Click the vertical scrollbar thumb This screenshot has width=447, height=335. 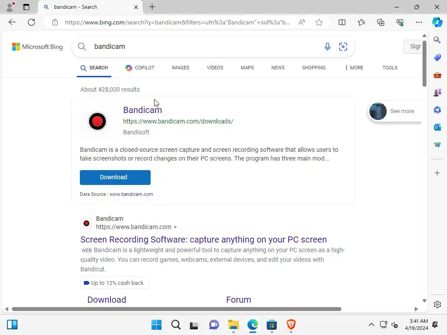point(424,64)
